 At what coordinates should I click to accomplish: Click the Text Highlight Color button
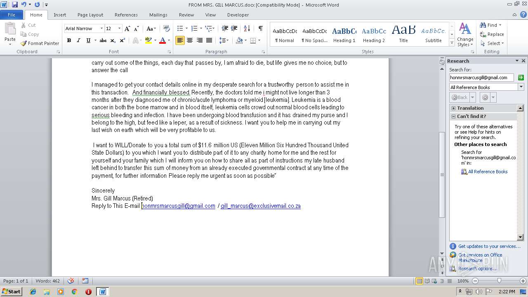pyautogui.click(x=148, y=40)
